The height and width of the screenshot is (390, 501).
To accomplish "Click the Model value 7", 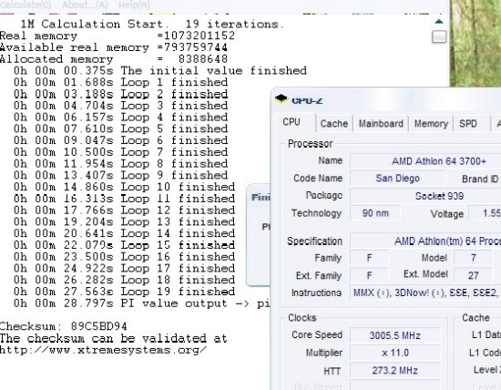I will click(x=473, y=258).
